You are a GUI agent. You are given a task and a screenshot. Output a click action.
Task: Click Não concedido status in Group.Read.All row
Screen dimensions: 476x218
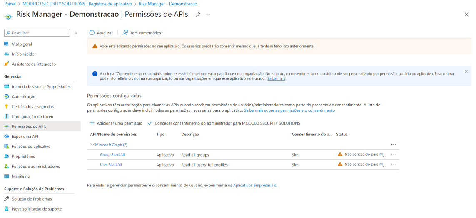click(x=365, y=154)
